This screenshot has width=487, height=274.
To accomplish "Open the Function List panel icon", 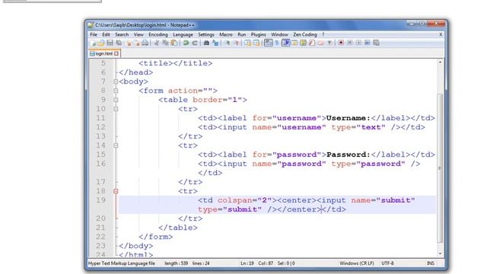I will (312, 43).
